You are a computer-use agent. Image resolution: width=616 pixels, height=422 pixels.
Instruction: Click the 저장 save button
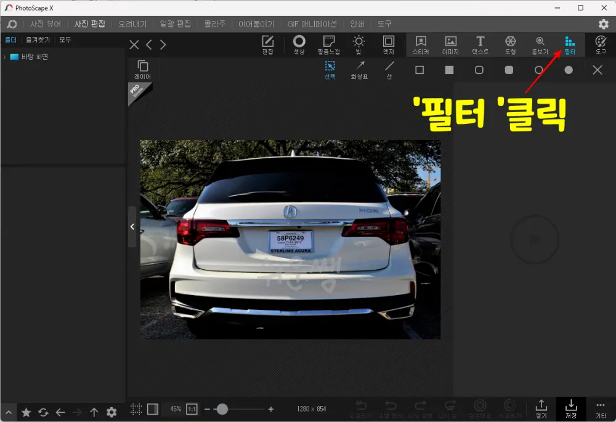[x=570, y=408]
